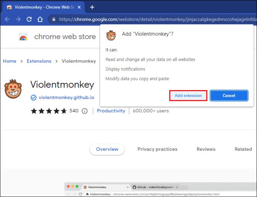
Task: Go to the browser home page icon
Action: [x=40, y=19]
